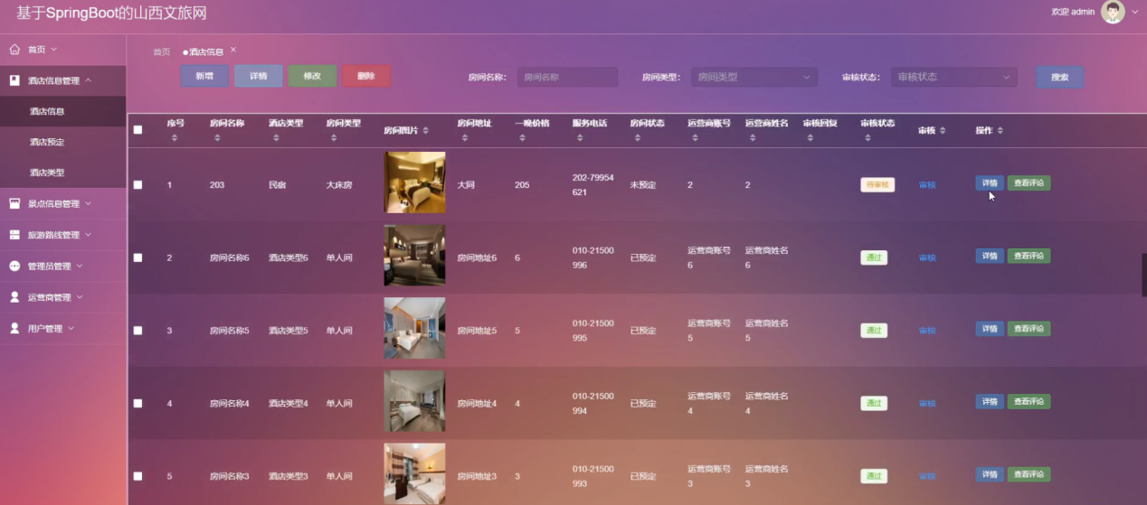Click the red 删除 button
This screenshot has width=1147, height=505.
(x=366, y=76)
